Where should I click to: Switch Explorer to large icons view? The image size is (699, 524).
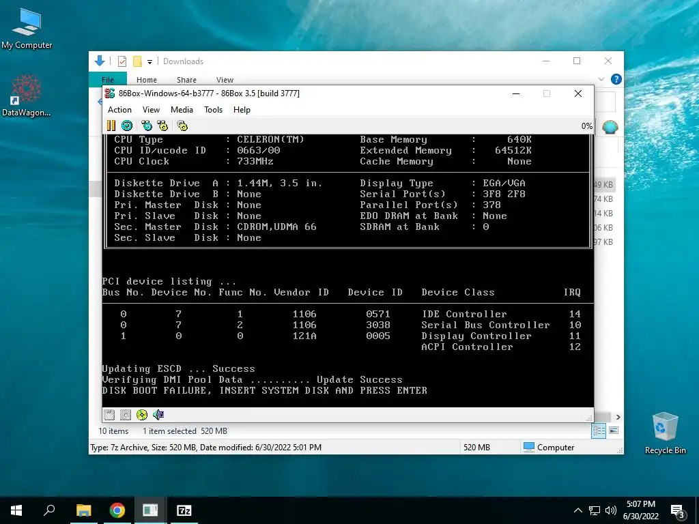coord(614,431)
